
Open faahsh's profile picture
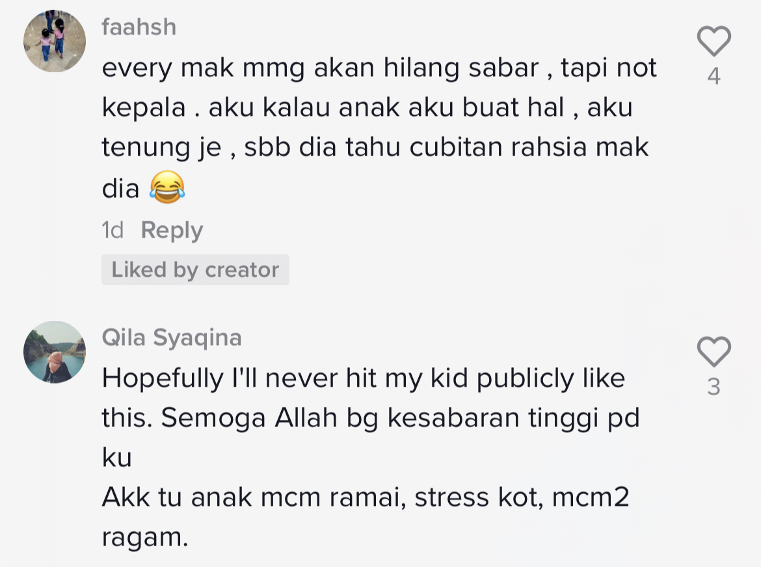click(55, 41)
